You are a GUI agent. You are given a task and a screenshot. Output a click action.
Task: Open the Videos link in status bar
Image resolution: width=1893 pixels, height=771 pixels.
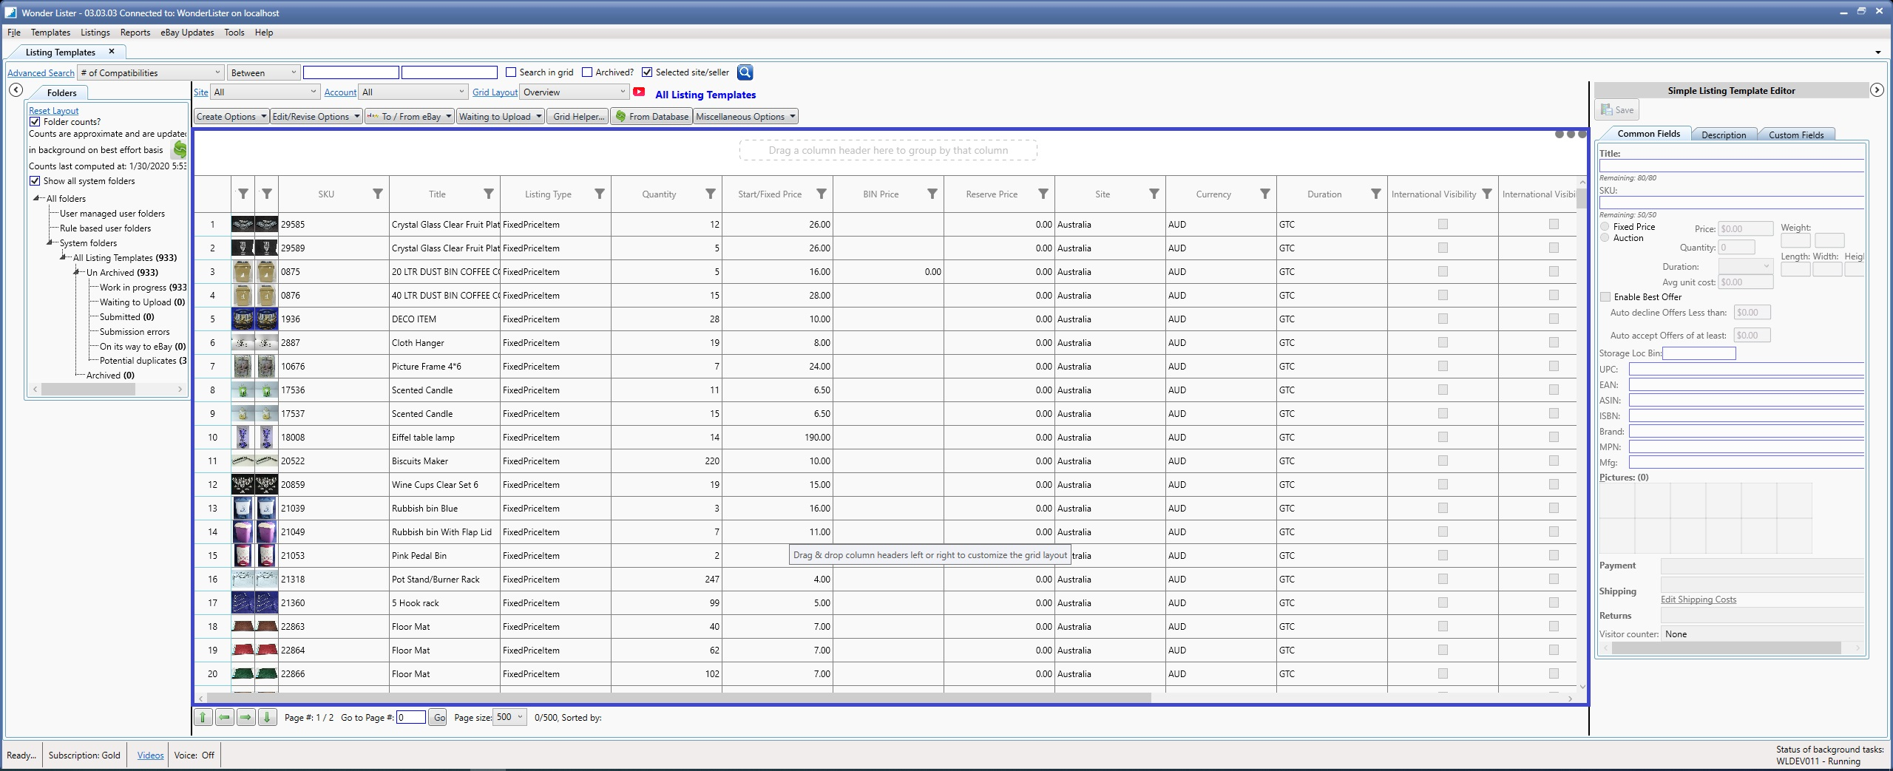pyautogui.click(x=150, y=755)
